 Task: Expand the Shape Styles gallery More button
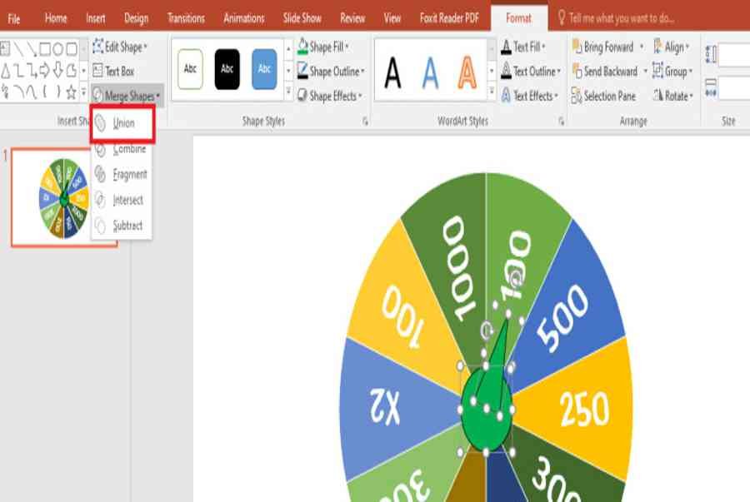tap(288, 92)
